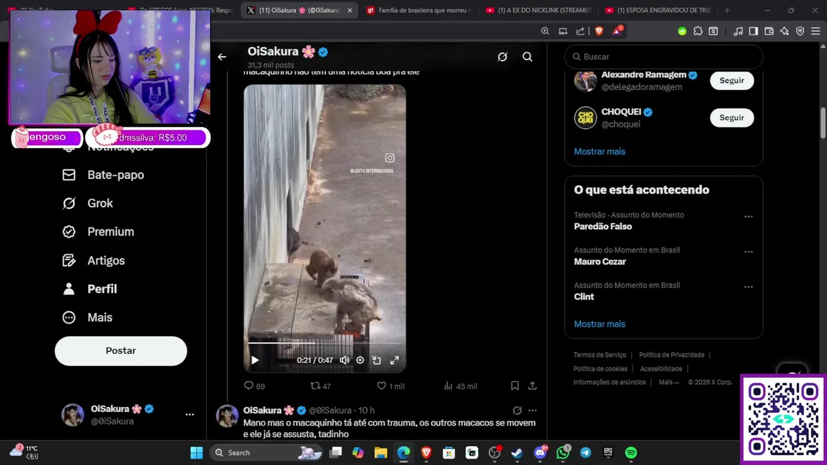This screenshot has width=827, height=465.
Task: Click the Postar button
Action: [x=121, y=351]
